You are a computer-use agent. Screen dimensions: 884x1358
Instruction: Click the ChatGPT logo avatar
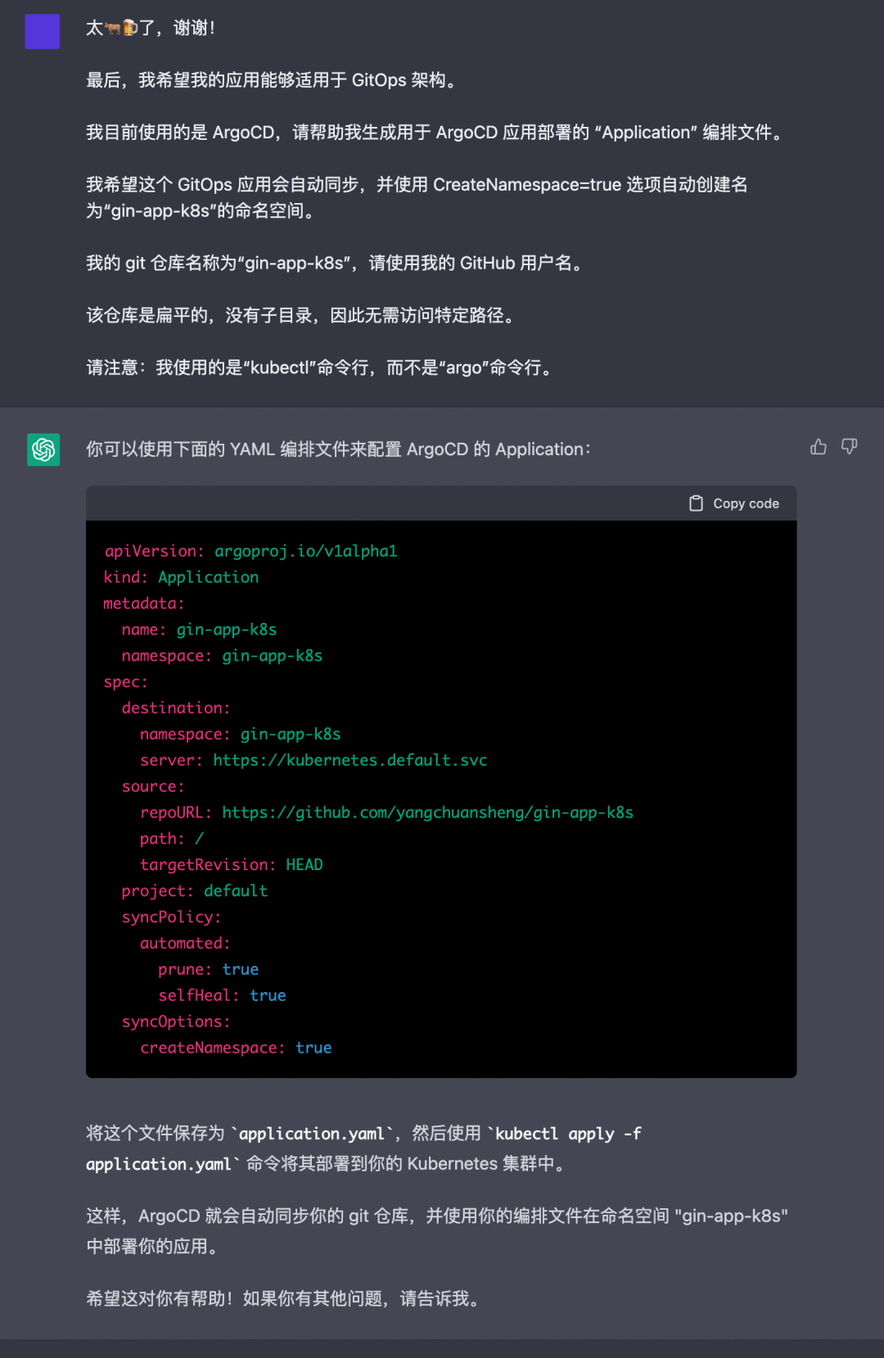tap(43, 449)
